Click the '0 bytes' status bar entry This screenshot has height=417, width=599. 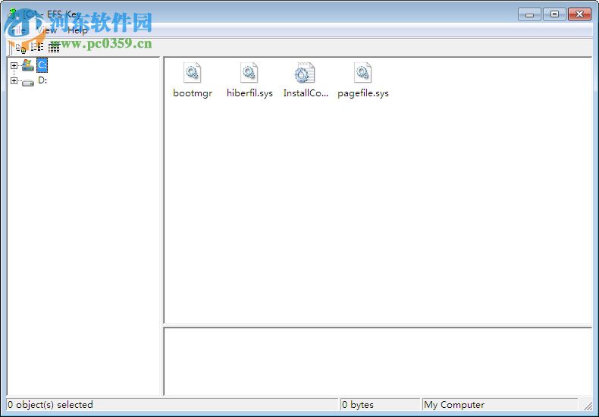[358, 404]
